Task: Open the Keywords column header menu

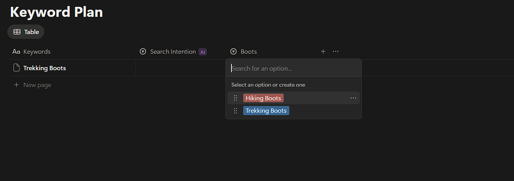Action: pyautogui.click(x=37, y=52)
